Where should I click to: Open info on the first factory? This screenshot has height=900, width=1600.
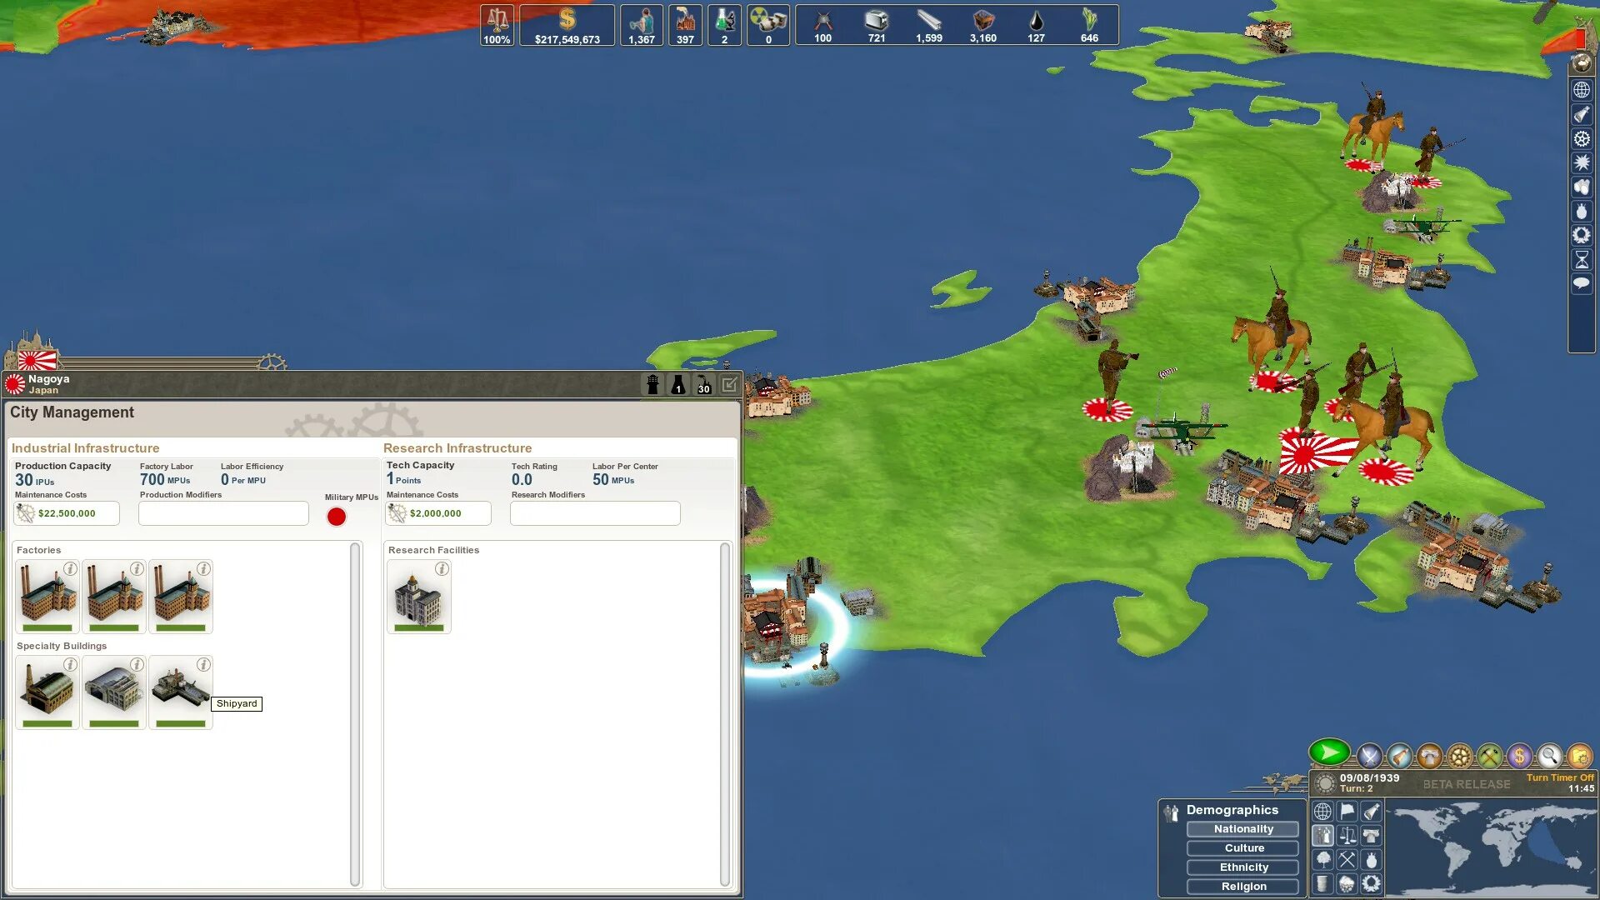tap(71, 569)
